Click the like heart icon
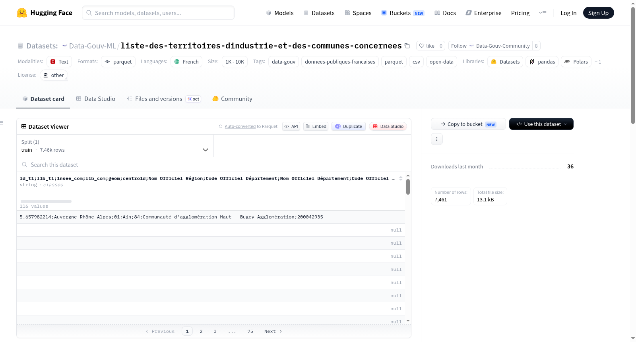 422,46
